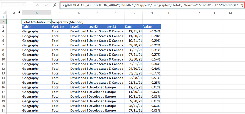This screenshot has height=114, width=245.
Task: Click the 'Value' header cell
Action: click(152, 27)
